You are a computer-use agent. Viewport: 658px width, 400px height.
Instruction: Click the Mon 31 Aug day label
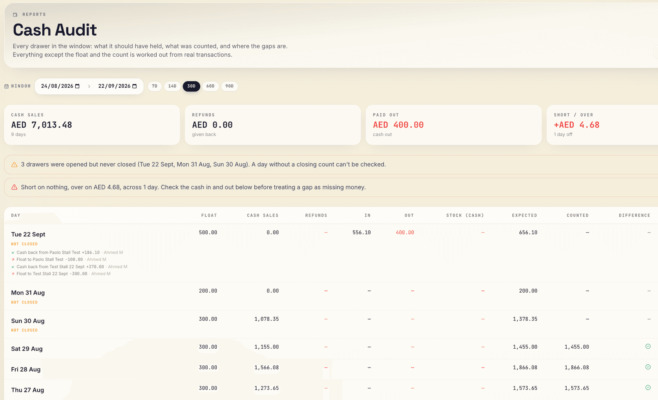click(x=28, y=293)
